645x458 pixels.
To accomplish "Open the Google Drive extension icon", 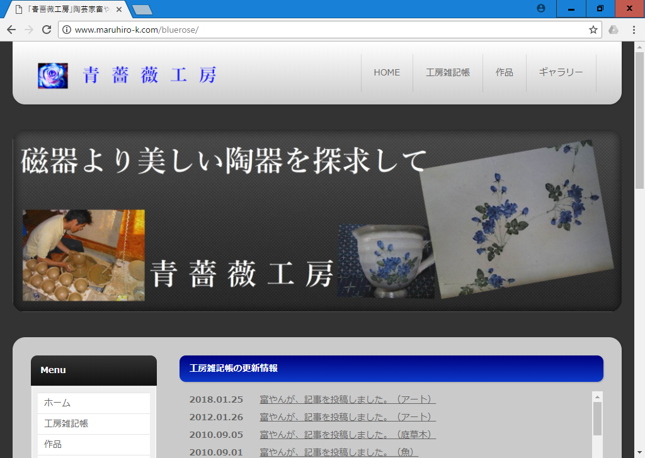I will point(614,30).
